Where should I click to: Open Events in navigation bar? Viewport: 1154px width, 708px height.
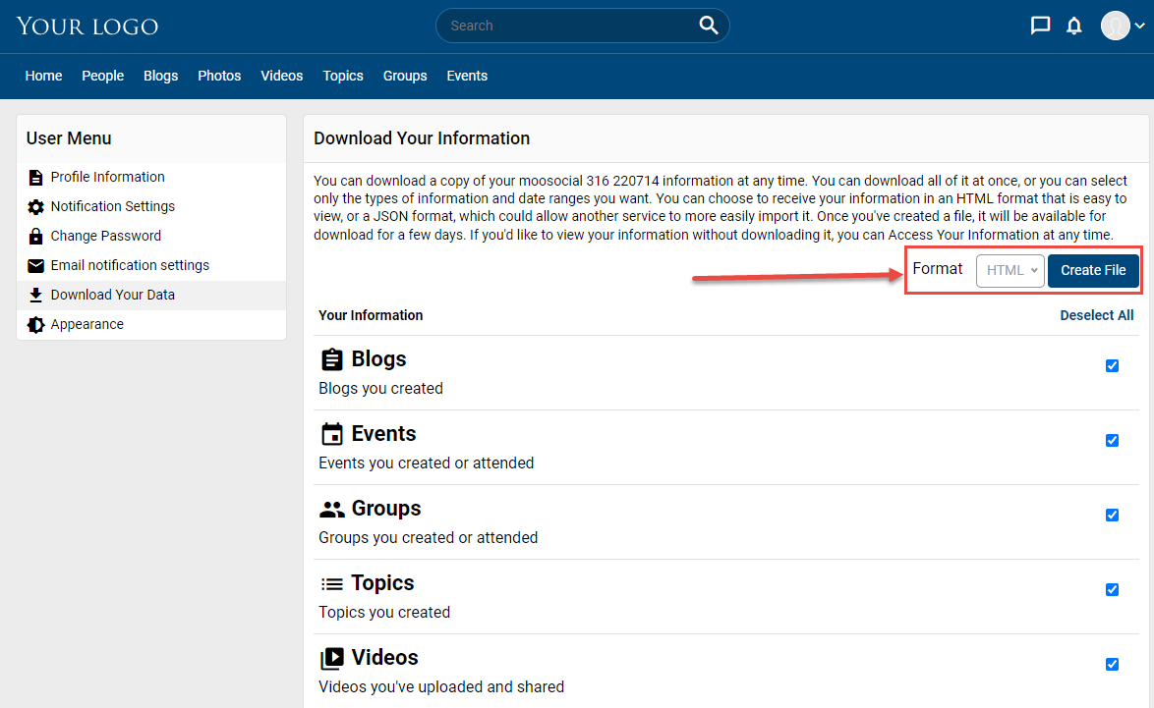[x=467, y=76]
